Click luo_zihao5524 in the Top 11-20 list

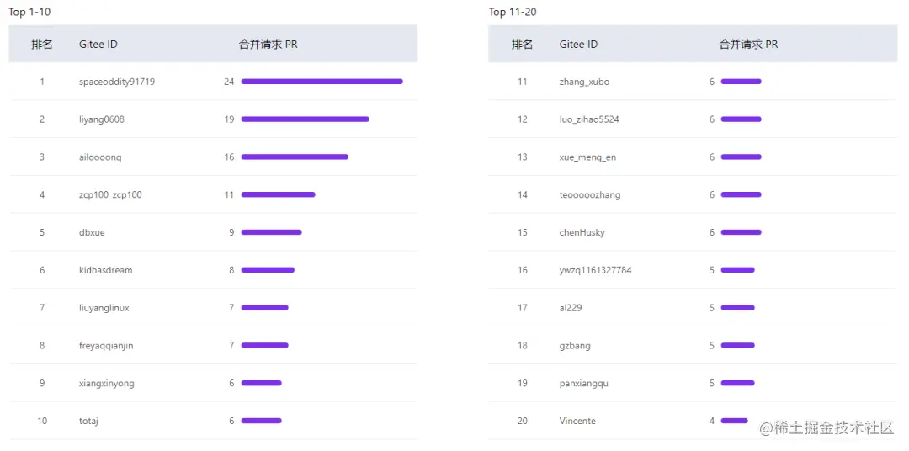point(589,119)
